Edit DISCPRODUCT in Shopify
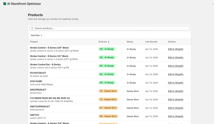The width and height of the screenshot is (220, 124). click(x=176, y=91)
